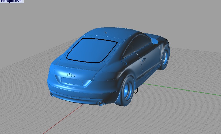Select the front right wheel
The width and height of the screenshot is (221, 134).
point(165,57)
